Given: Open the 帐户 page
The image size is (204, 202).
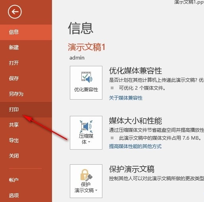Looking at the screenshot, I should (26, 180).
